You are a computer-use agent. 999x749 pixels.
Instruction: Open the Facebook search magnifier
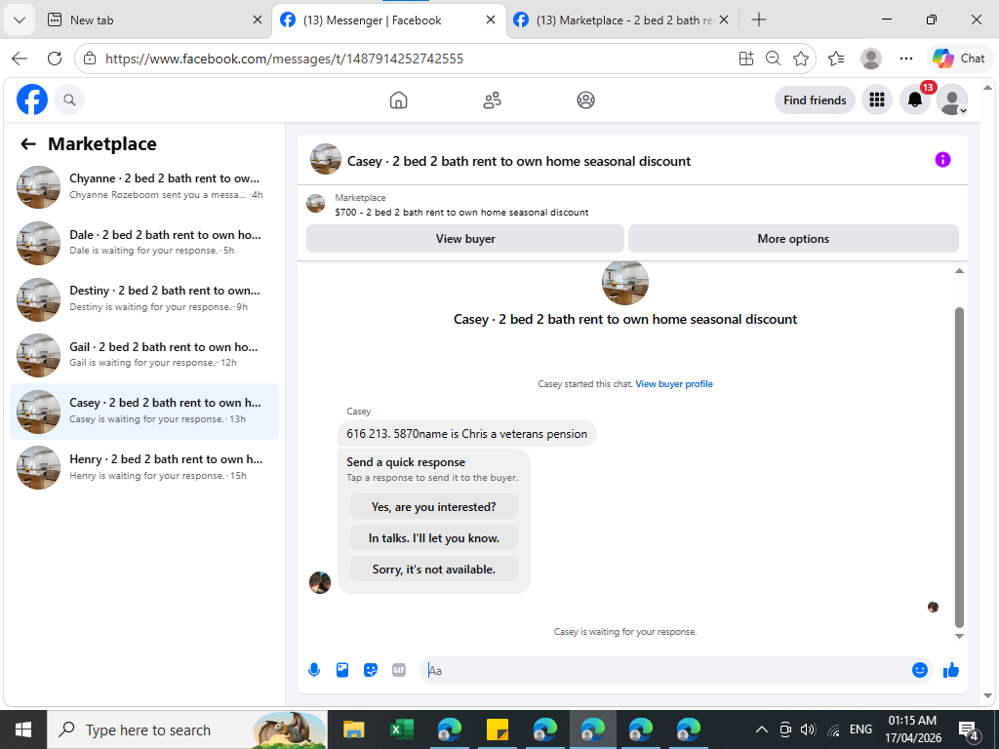(69, 100)
